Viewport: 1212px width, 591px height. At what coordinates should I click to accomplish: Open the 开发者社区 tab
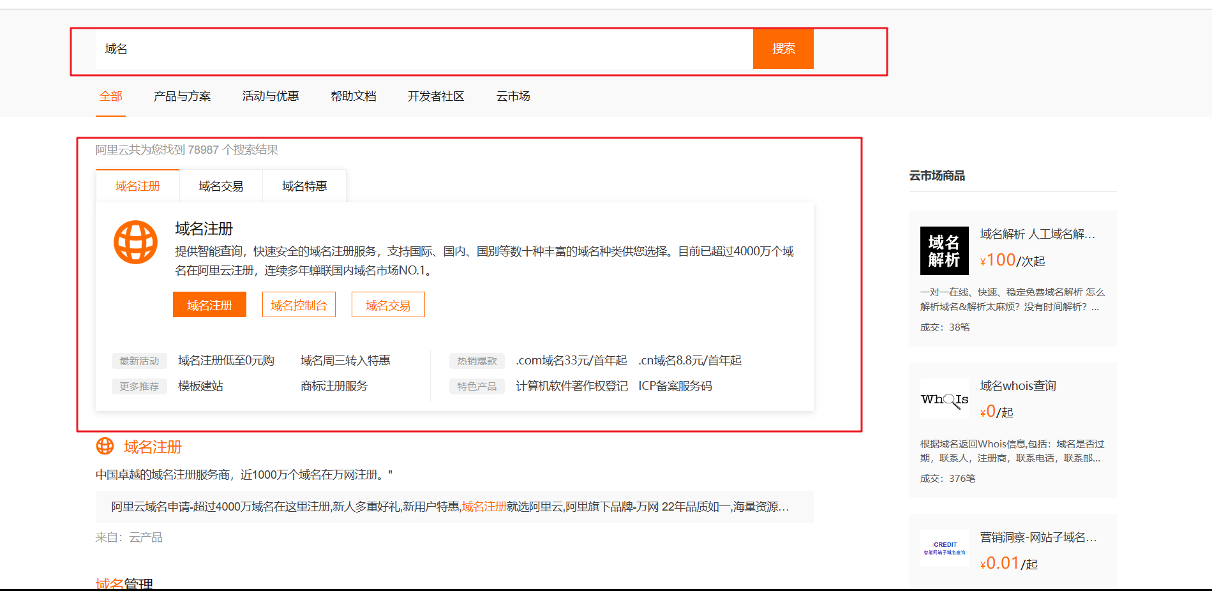[x=436, y=96]
